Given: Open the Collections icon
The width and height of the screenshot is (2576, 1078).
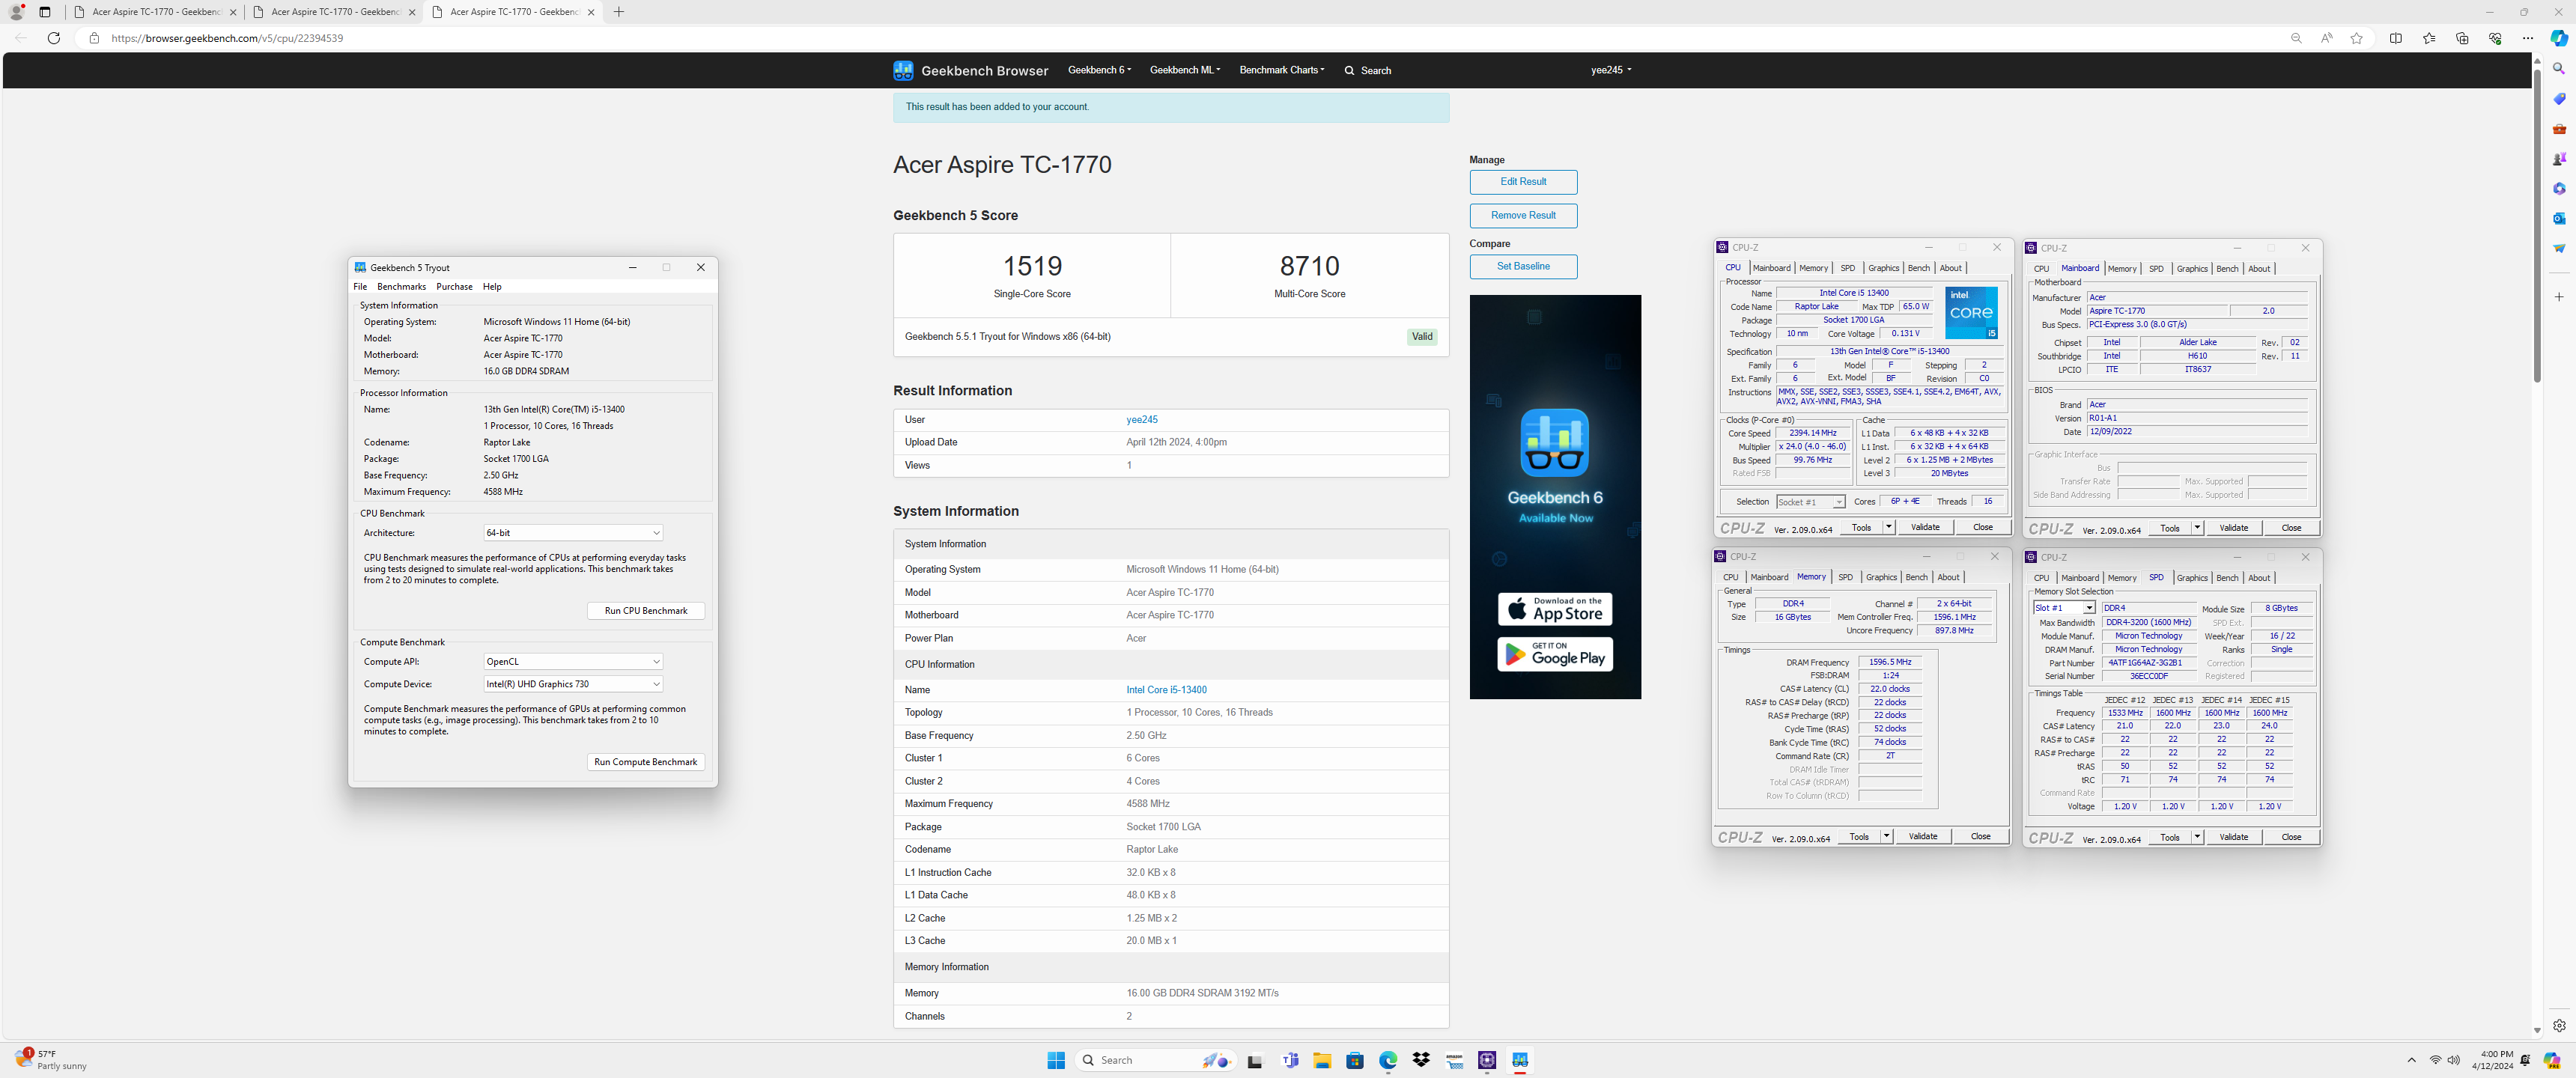Looking at the screenshot, I should (2462, 38).
